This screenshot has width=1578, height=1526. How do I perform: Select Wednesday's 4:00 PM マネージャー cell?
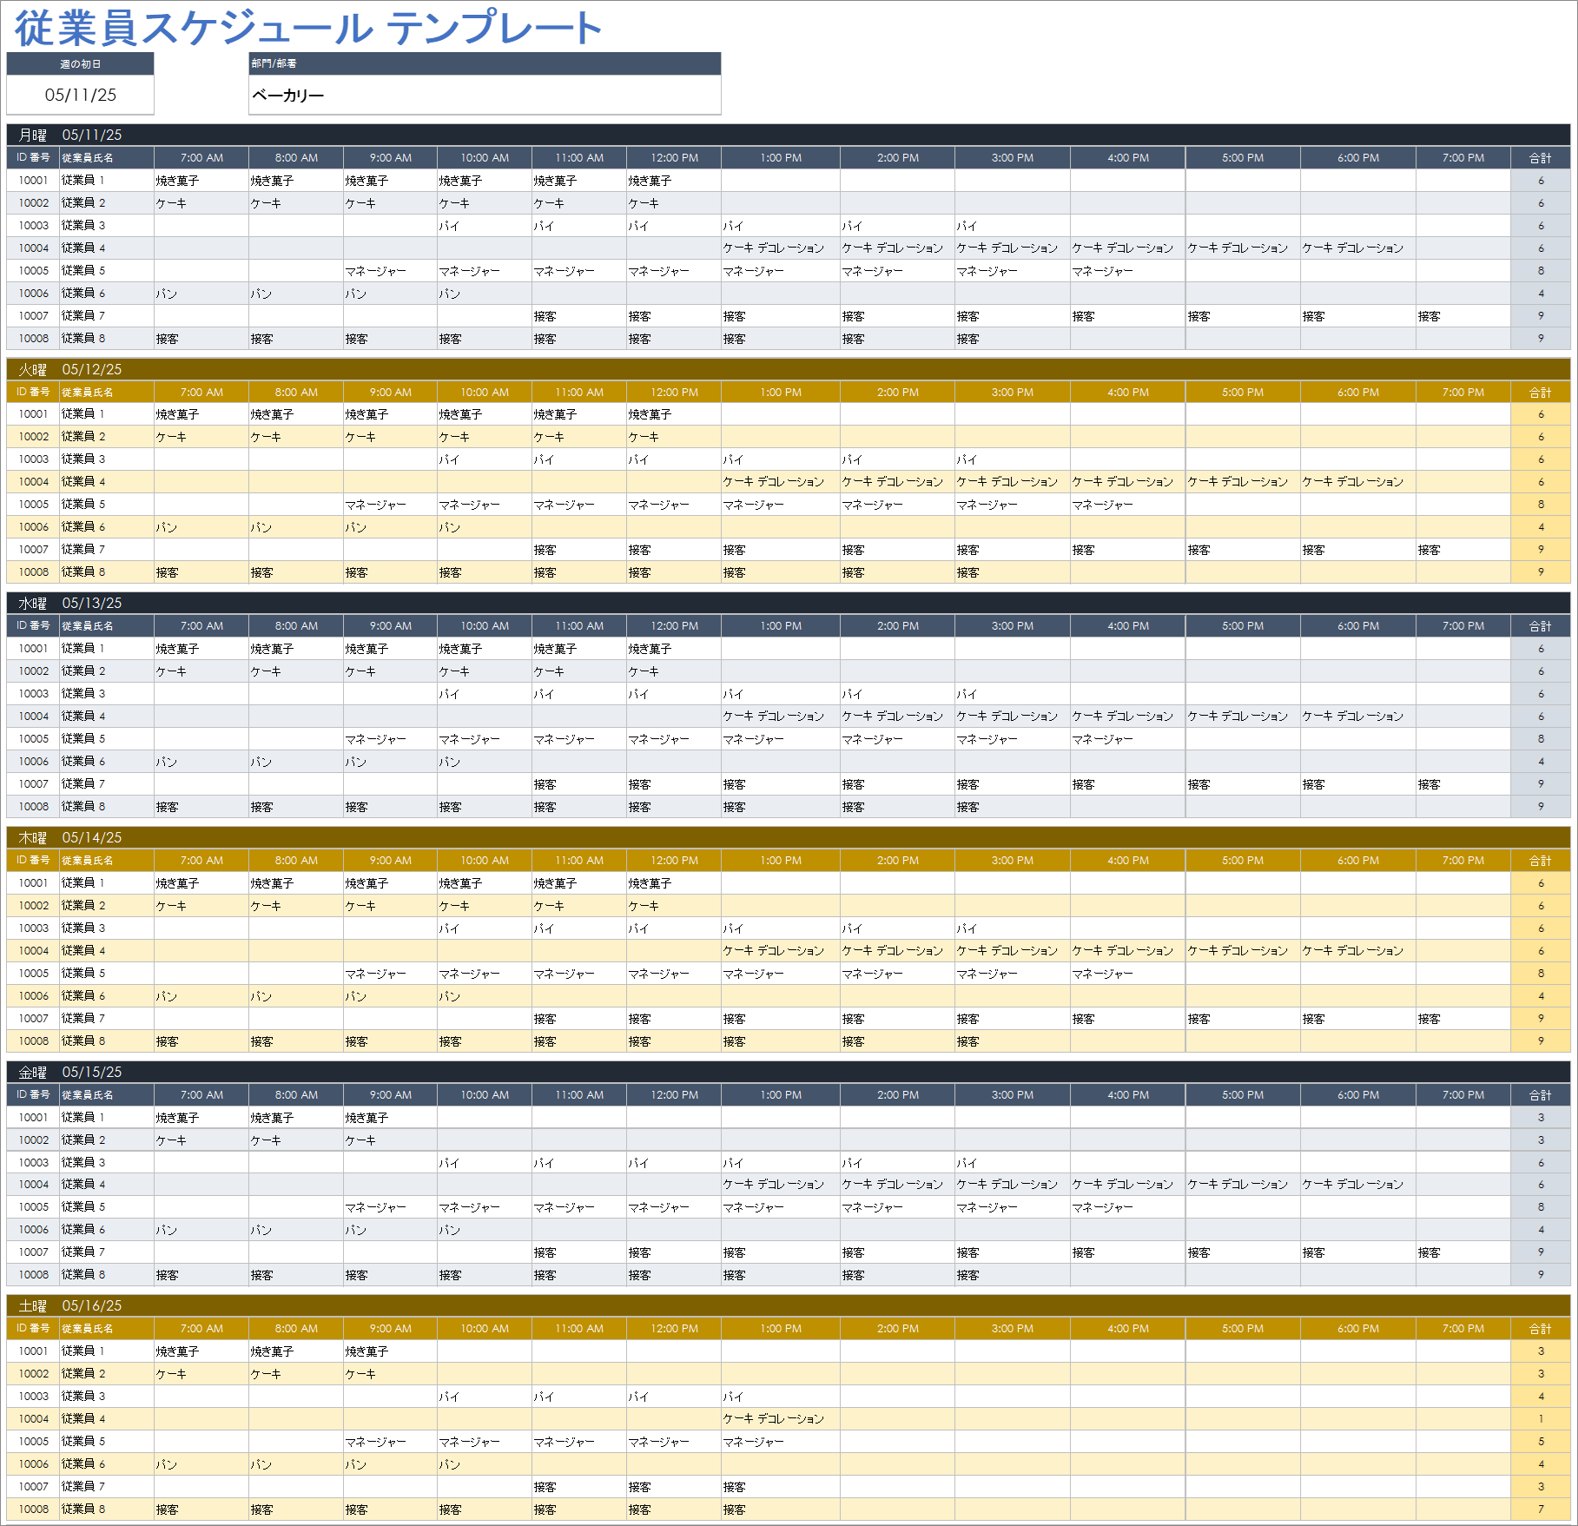[1126, 739]
